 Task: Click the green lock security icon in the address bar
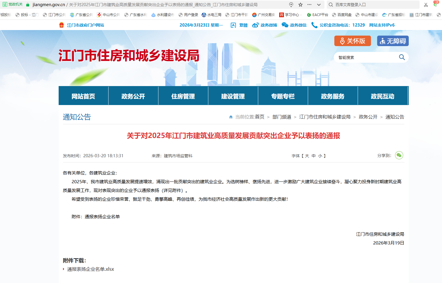[28, 5]
